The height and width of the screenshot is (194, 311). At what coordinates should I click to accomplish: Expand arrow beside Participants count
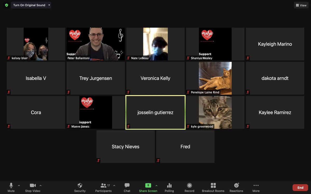point(114,185)
